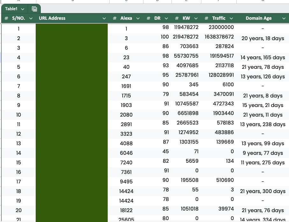Select the '21 years, 78 days' cell
The width and height of the screenshot is (289, 222).
(x=263, y=67)
